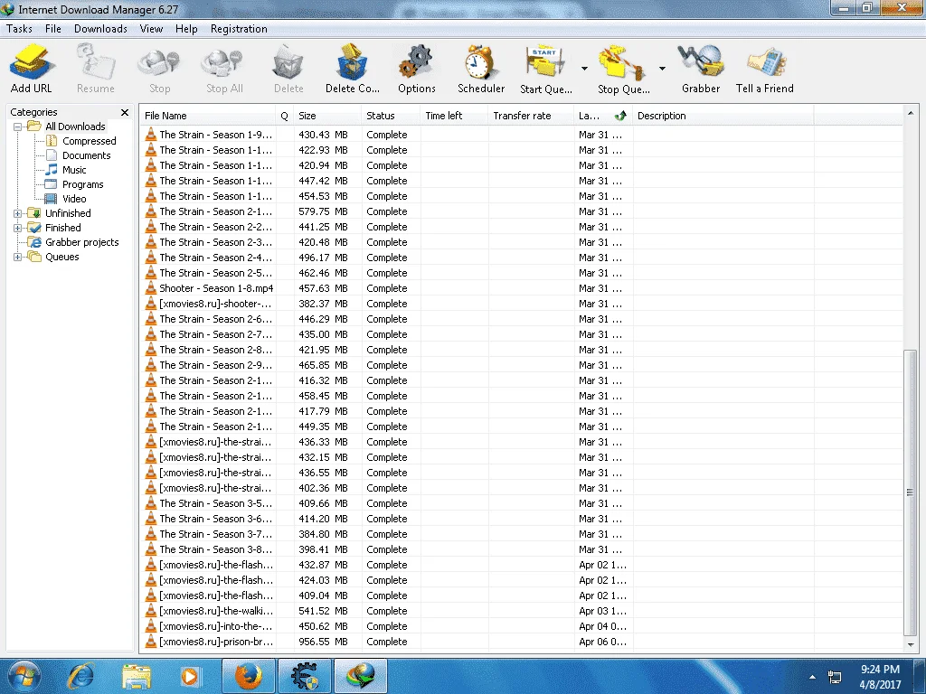Click the Description column header

(723, 116)
